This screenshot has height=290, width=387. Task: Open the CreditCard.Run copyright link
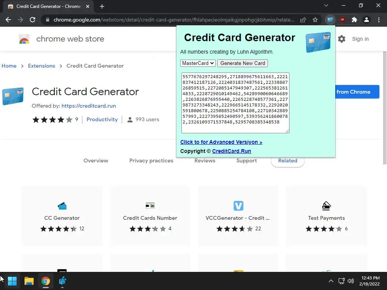232,151
